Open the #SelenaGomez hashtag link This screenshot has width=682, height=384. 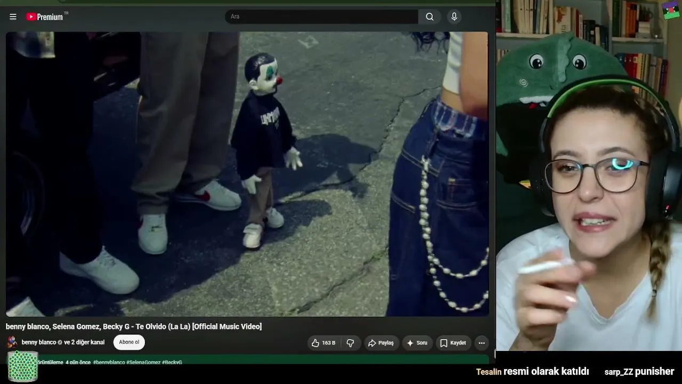tap(143, 363)
